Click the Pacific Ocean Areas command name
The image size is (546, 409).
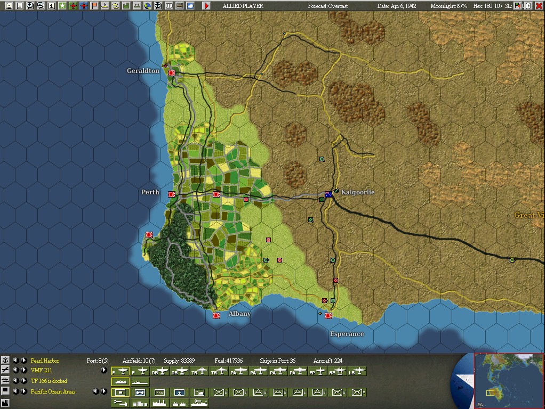pos(53,391)
